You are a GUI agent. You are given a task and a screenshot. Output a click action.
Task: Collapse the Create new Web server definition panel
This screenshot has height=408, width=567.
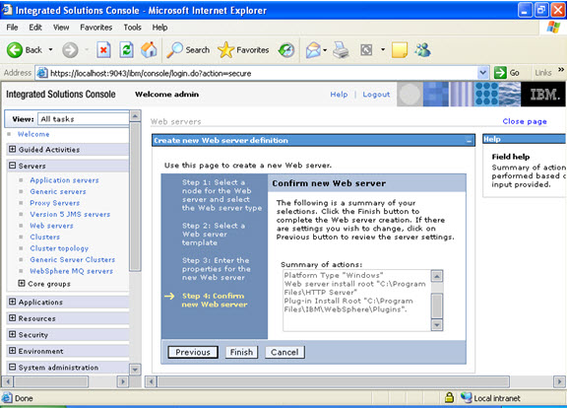pyautogui.click(x=469, y=141)
